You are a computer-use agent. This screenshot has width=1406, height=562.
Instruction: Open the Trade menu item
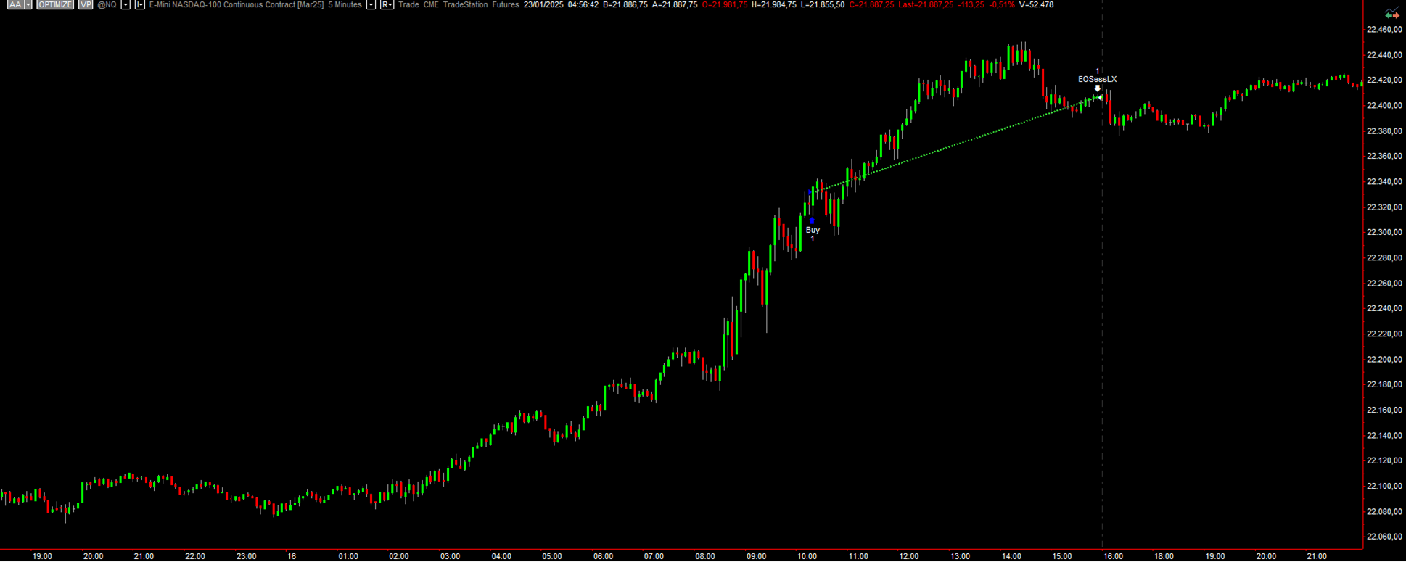click(408, 5)
